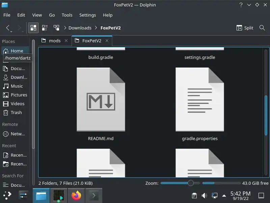Open the View menu
Image resolution: width=270 pixels, height=203 pixels.
pyautogui.click(x=37, y=15)
